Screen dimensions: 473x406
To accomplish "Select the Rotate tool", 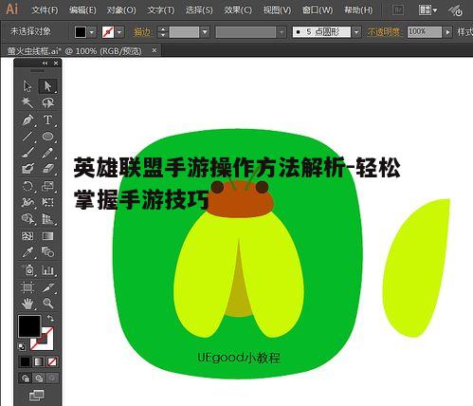I will pos(27,186).
